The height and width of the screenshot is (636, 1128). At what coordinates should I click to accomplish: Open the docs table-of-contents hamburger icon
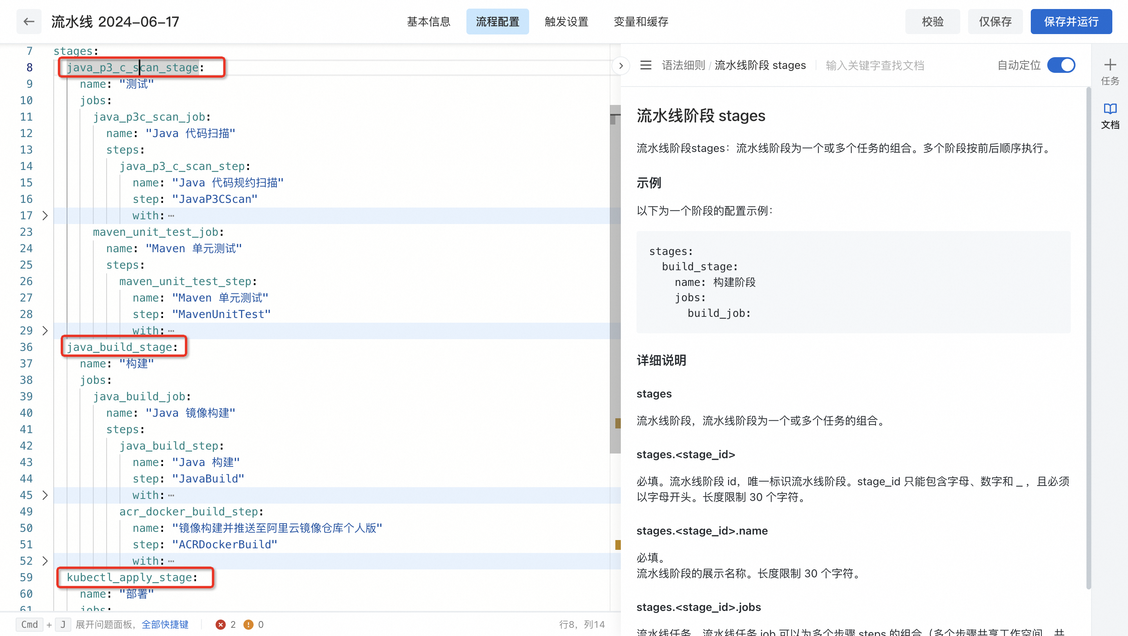pyautogui.click(x=646, y=66)
